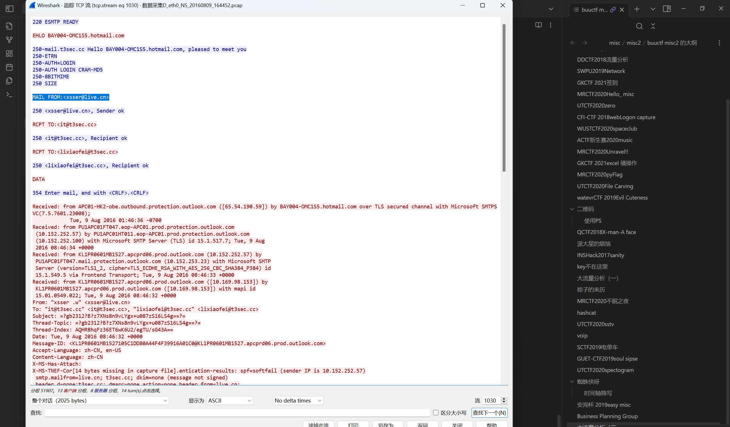Restore down the Obsidian window
The height and width of the screenshot is (427, 730).
702,9
